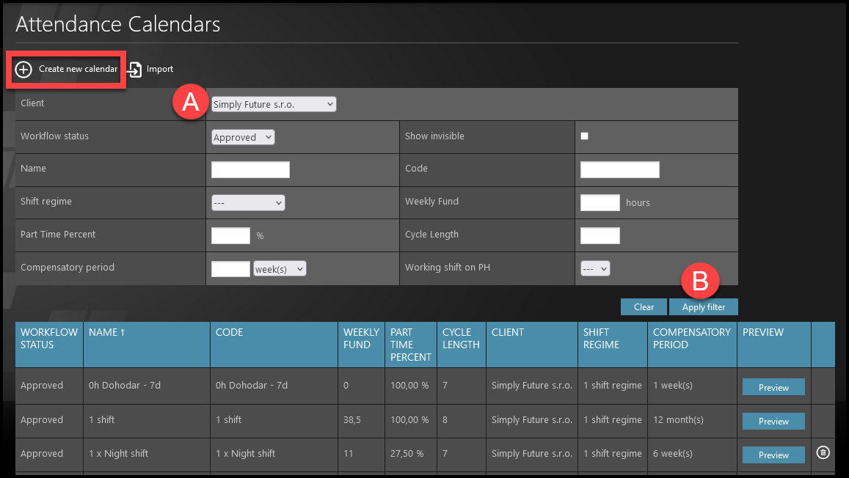Change the Compensatory period unit dropdown
Image resolution: width=849 pixels, height=478 pixels.
(x=279, y=269)
